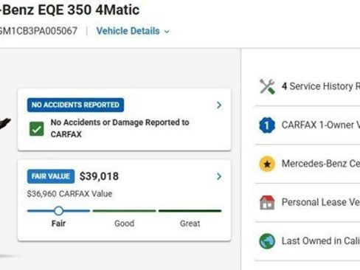Click the Good segment of value bar
Viewport: 360px width, 270px height.
(124, 211)
